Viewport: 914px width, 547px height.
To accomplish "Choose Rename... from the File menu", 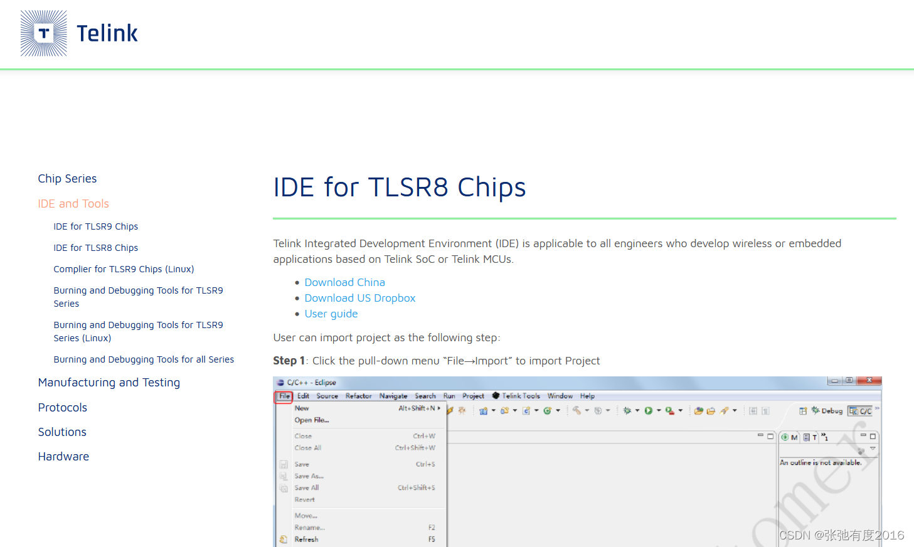I will pos(361,528).
